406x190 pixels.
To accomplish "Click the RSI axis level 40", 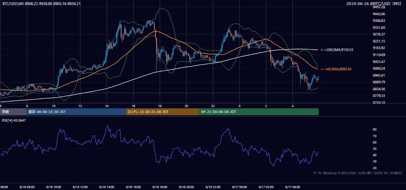I will (x=375, y=155).
